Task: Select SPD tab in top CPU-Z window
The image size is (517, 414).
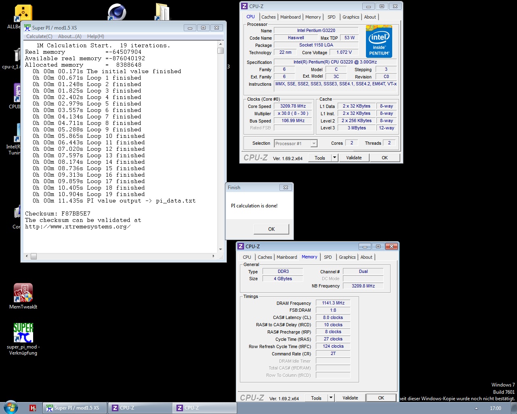Action: coord(331,17)
